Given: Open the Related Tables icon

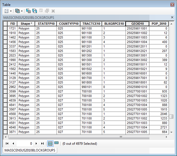Looking at the screenshot, I should click(x=17, y=11).
